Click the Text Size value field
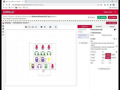 click(108, 52)
